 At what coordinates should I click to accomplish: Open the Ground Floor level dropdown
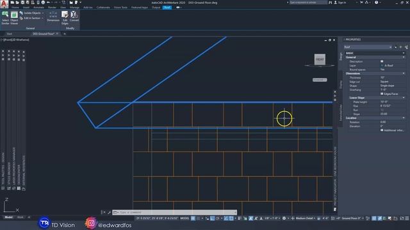352,218
